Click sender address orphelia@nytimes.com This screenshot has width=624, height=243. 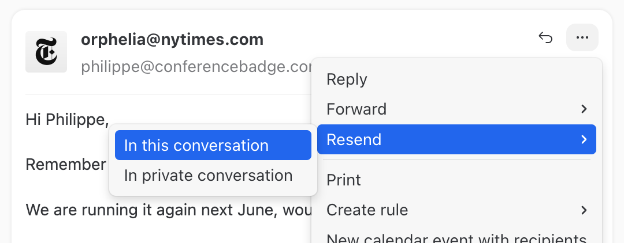click(x=172, y=39)
